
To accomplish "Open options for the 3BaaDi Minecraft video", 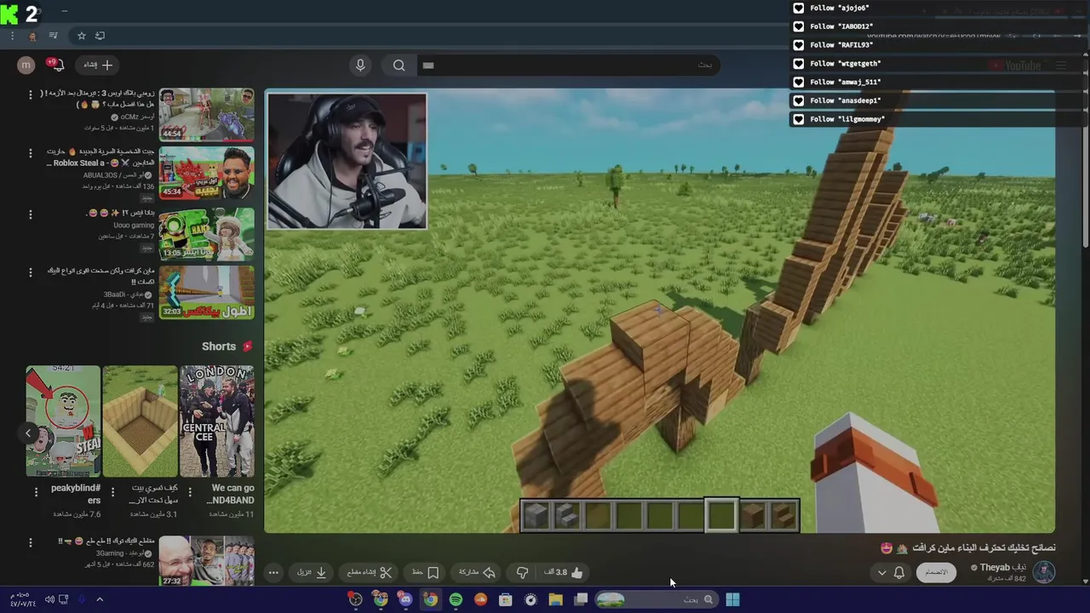I will click(31, 272).
